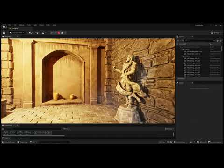Open the play options menu beside eject
This screenshot has width=224, height=168.
(65, 33)
